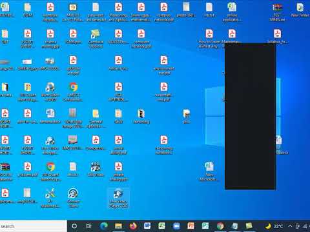Open File Explorer from the taskbar
Image resolution: width=310 pixels, height=232 pixels.
[118, 226]
